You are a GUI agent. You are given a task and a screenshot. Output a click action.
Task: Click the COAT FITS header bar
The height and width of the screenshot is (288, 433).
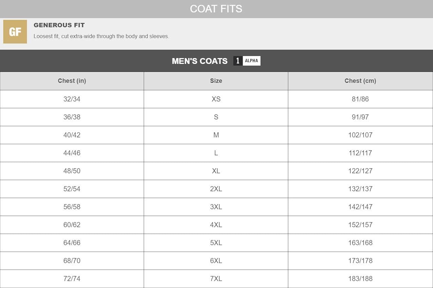[x=216, y=9]
